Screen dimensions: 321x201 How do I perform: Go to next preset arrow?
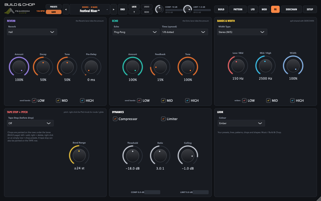pos(113,9)
